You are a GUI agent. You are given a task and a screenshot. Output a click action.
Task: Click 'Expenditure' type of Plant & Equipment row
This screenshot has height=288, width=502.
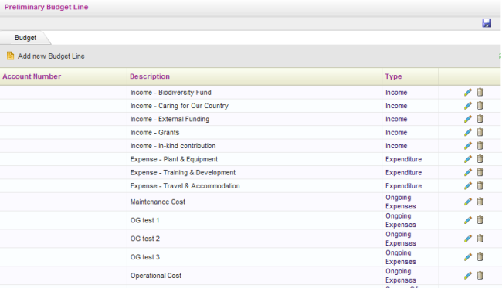(x=403, y=159)
